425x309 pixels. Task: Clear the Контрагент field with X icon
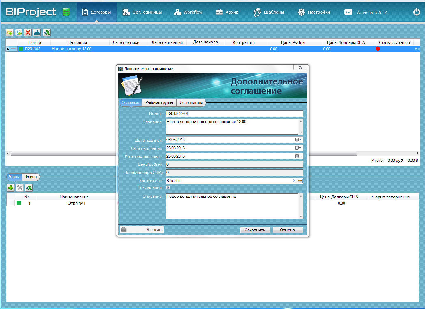(x=294, y=181)
